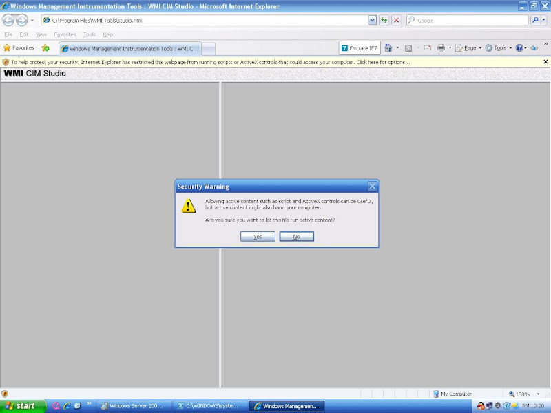This screenshot has height=413, width=551.
Task: Click the status bar shield icon
Action: pos(5,394)
